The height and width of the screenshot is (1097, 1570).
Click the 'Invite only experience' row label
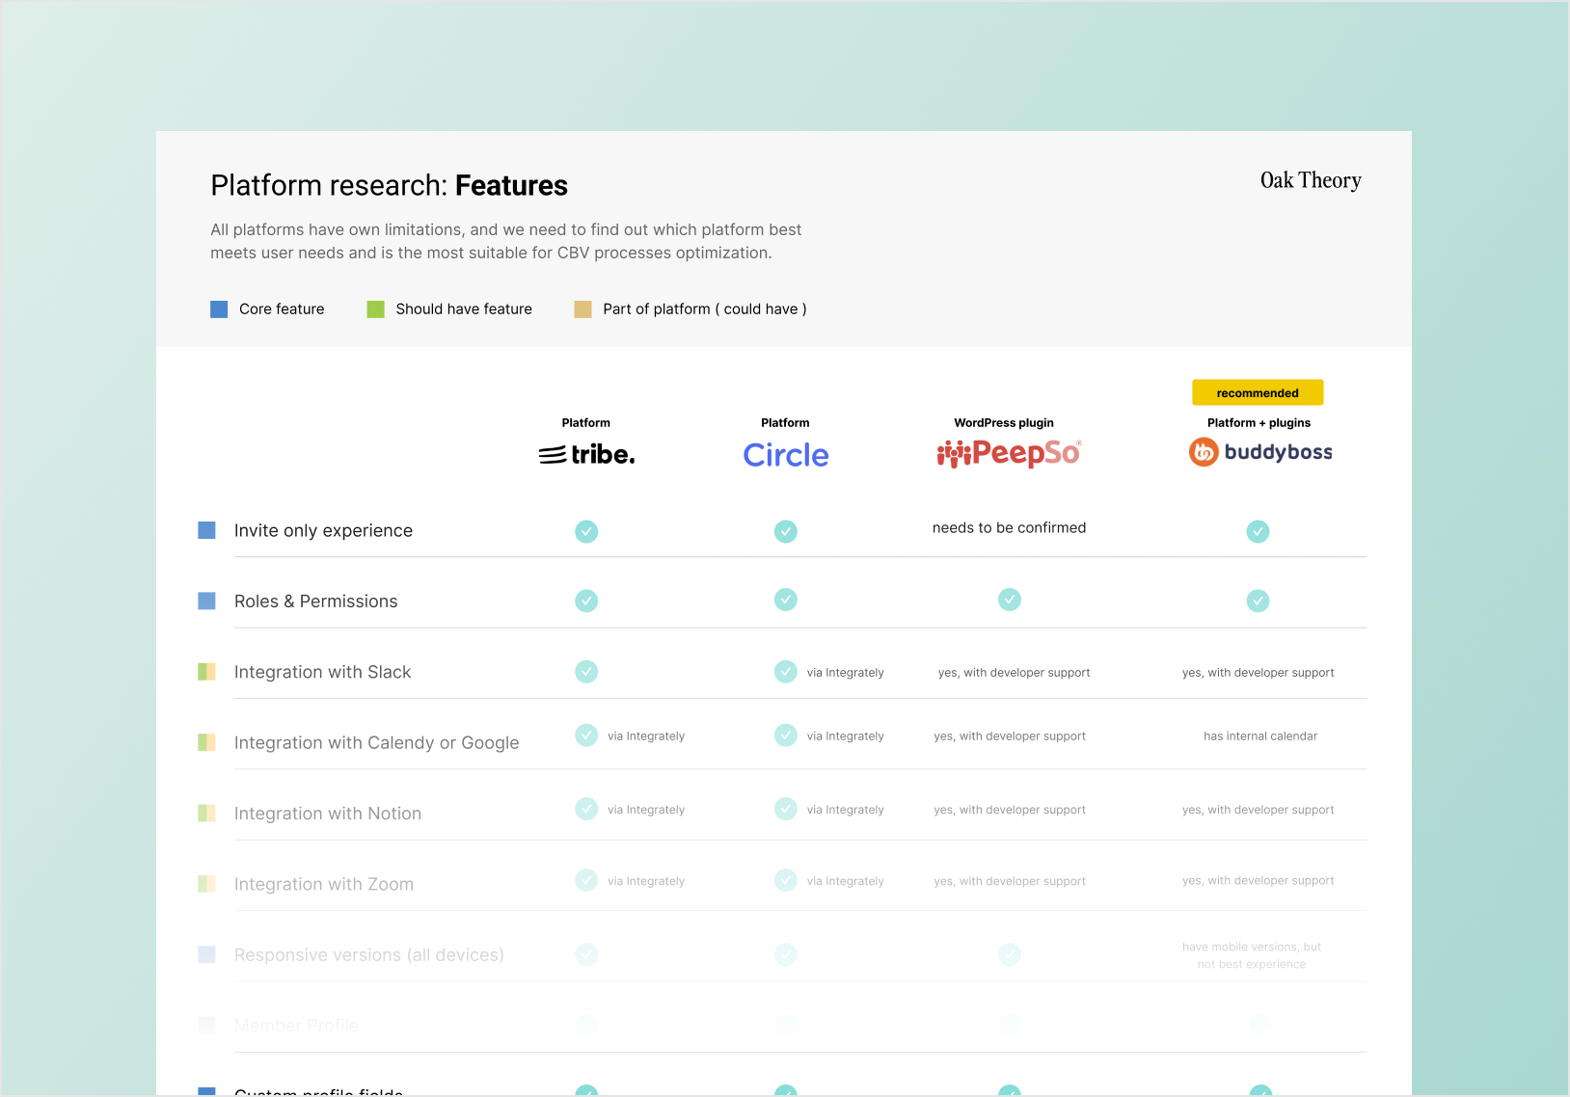tap(323, 530)
